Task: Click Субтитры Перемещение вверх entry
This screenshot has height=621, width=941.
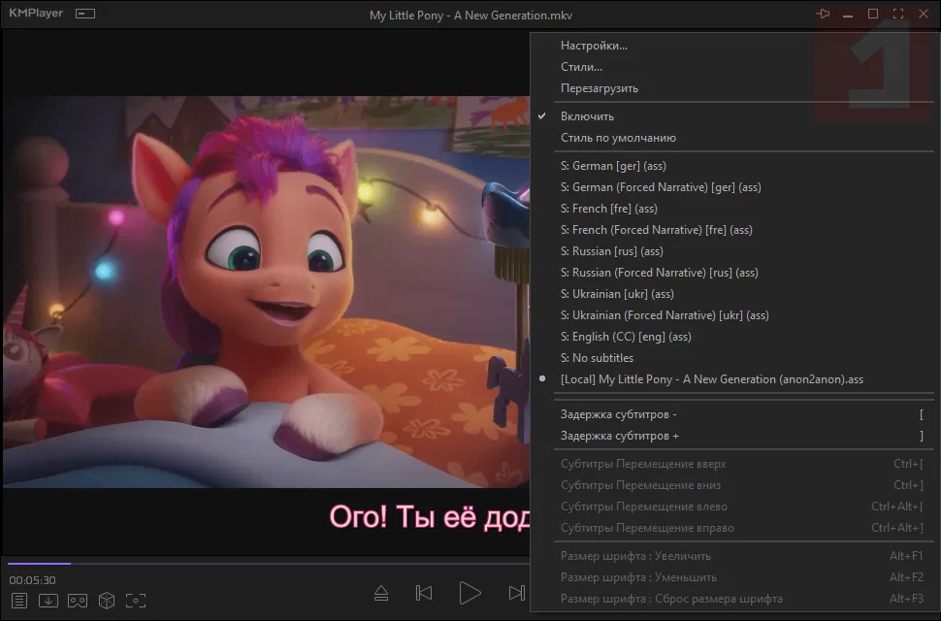Action: [x=732, y=464]
